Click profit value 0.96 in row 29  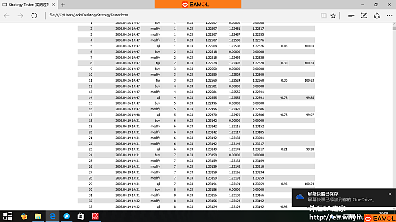tap(284, 184)
